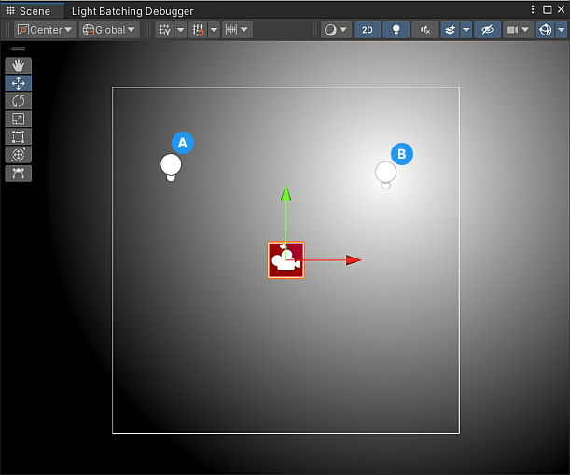
Task: Select the Scale tool
Action: [18, 119]
